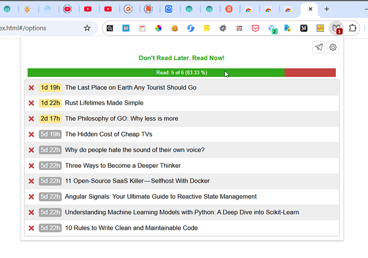Open the extension settings gear
Viewport: 368px width, 258px height.
coord(333,48)
